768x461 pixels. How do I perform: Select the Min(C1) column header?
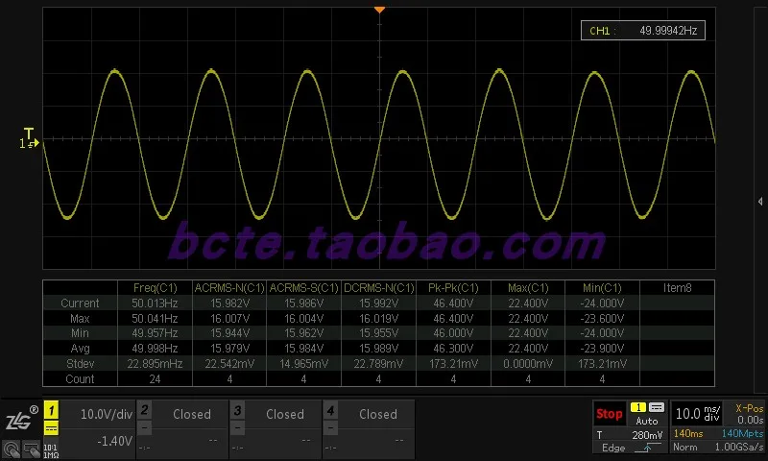pos(602,288)
